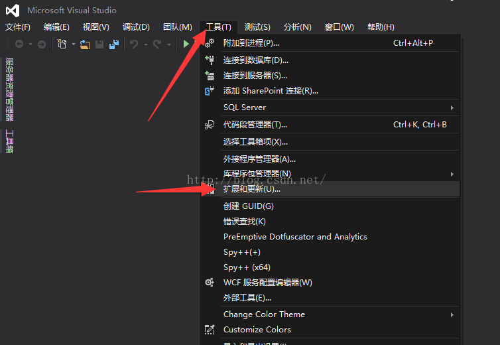Click the Navigate Forward toolbar icon
Image resolution: width=500 pixels, height=345 pixels.
(42, 44)
